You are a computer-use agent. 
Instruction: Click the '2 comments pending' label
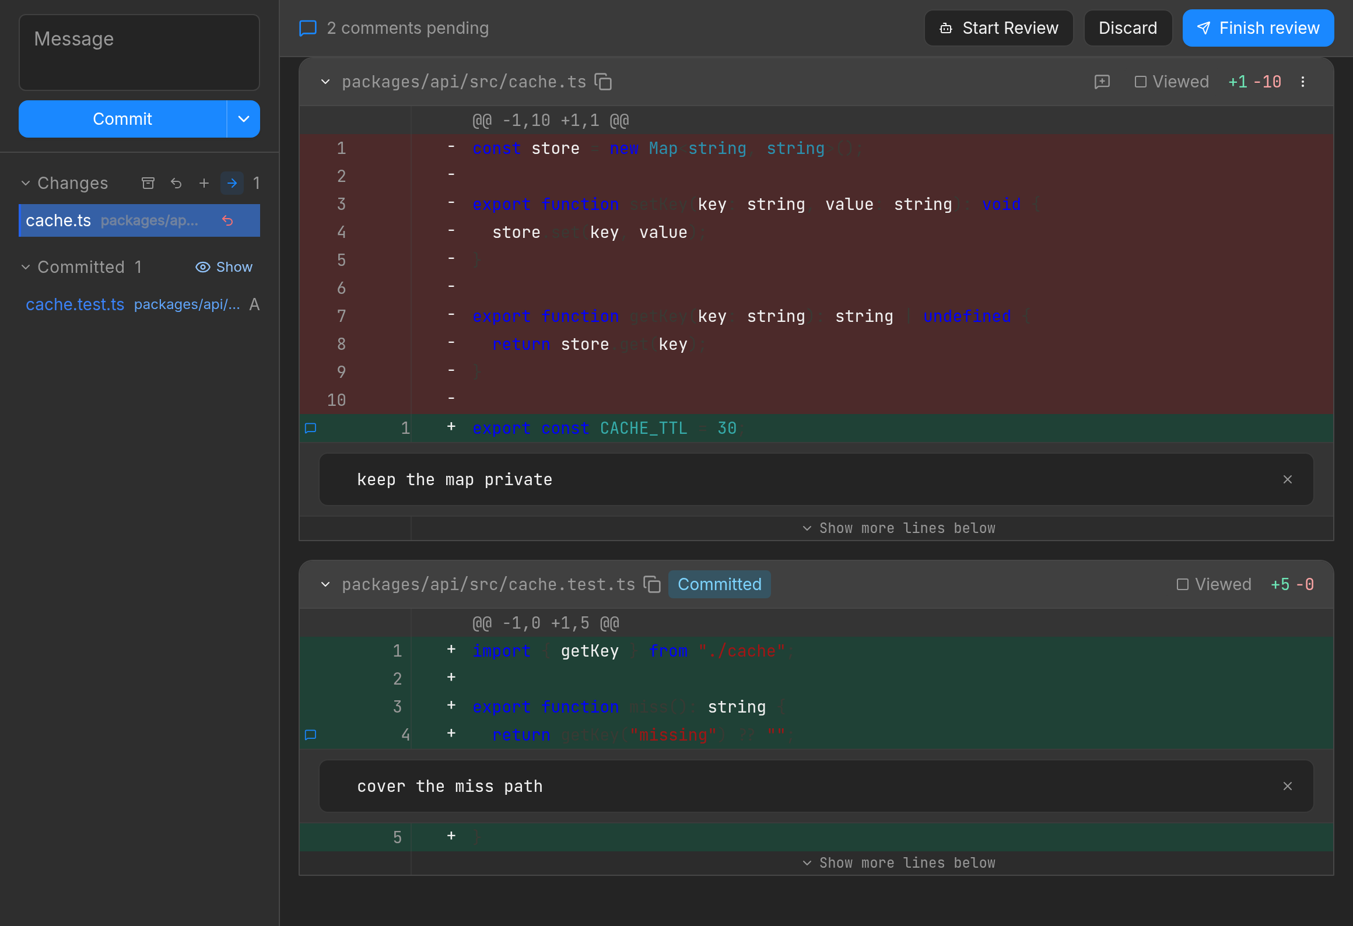click(x=408, y=28)
